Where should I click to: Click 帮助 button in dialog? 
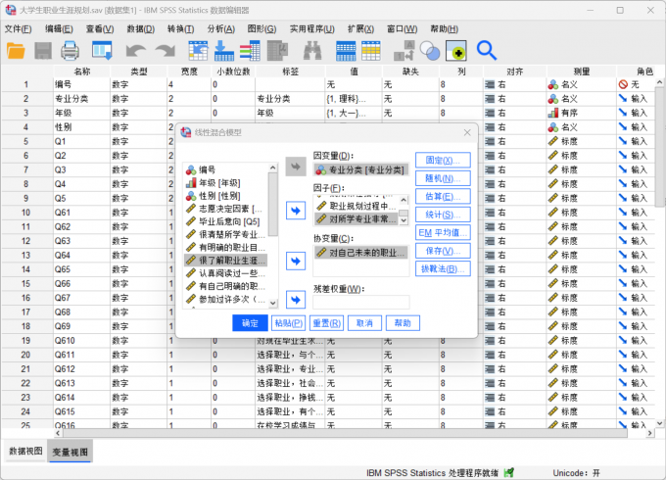click(x=403, y=323)
